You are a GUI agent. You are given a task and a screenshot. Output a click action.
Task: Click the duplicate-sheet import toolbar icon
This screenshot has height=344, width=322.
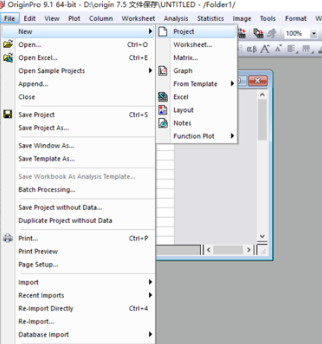click(x=258, y=33)
